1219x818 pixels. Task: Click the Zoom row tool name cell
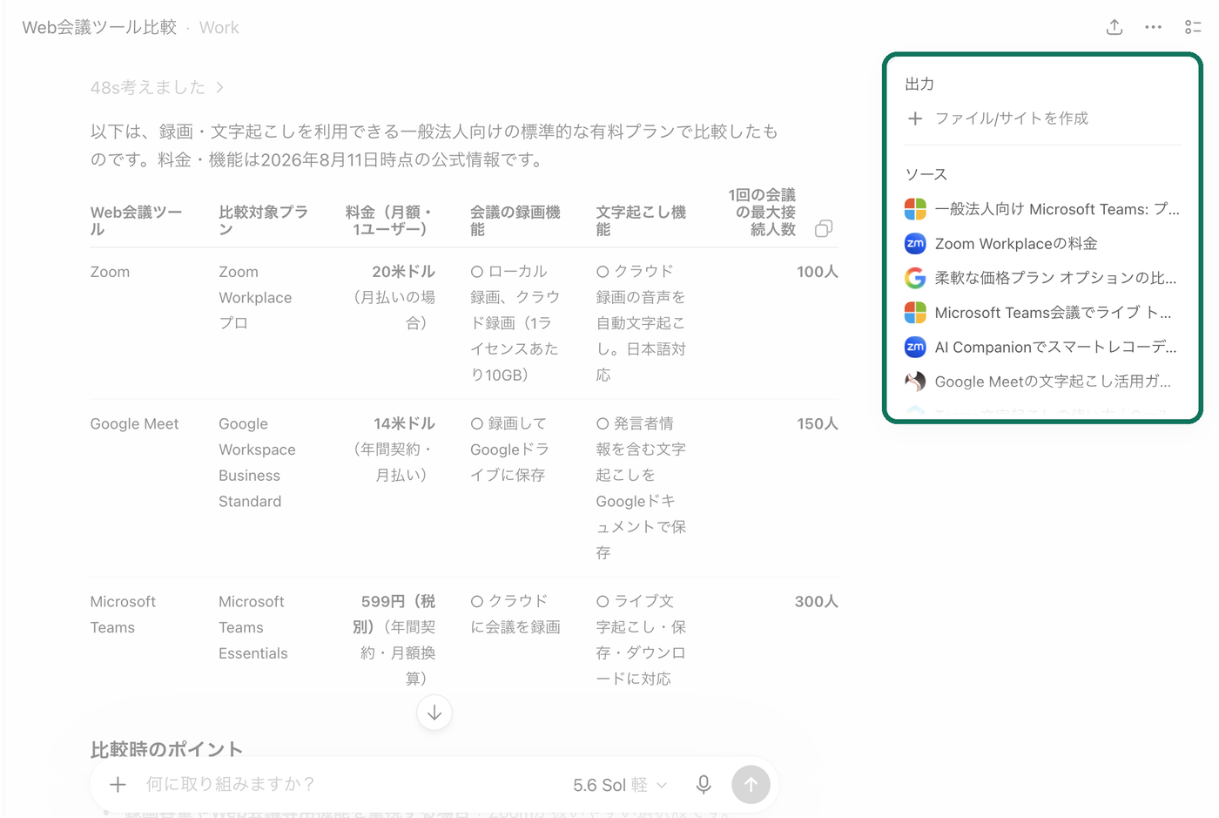coord(110,272)
